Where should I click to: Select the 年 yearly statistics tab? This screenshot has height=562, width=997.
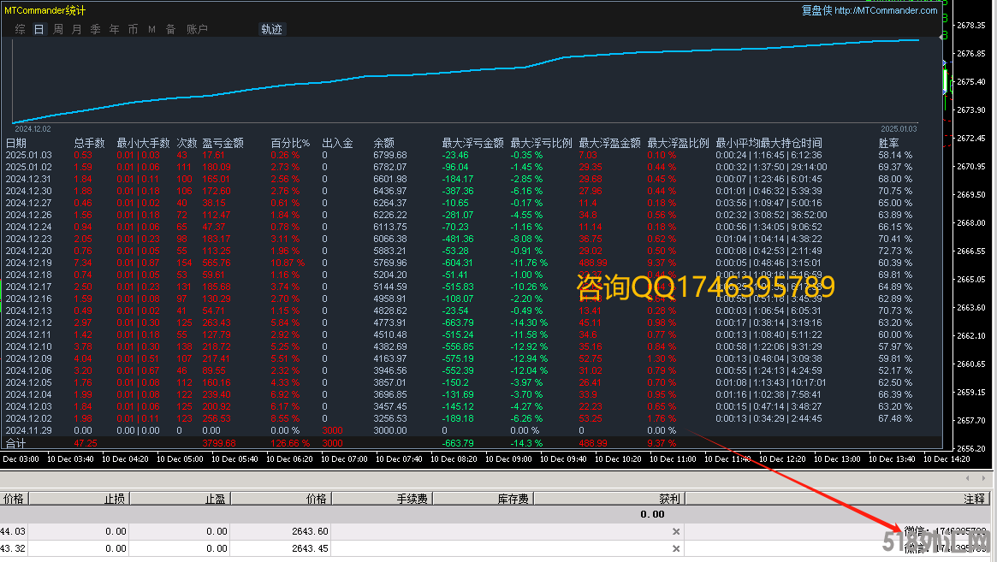pyautogui.click(x=115, y=29)
